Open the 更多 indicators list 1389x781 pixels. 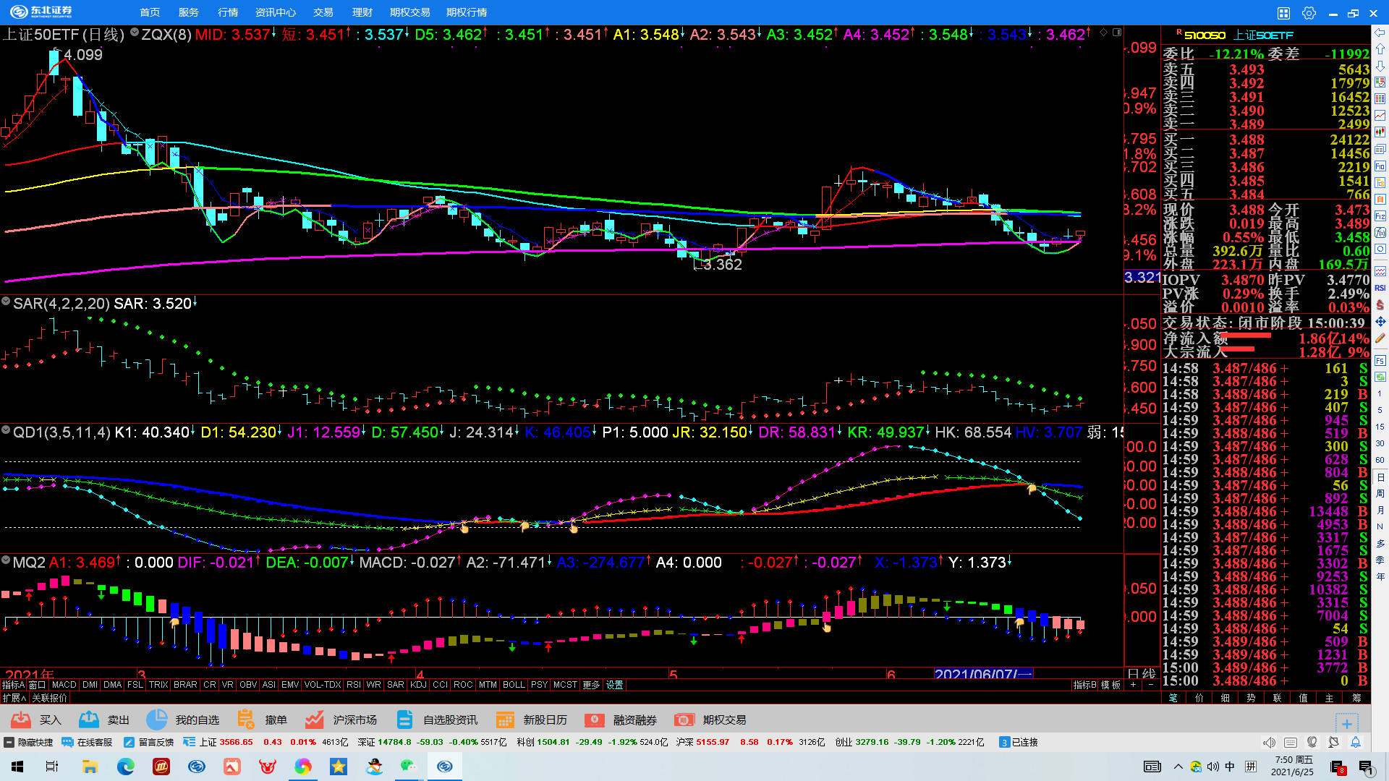click(591, 685)
